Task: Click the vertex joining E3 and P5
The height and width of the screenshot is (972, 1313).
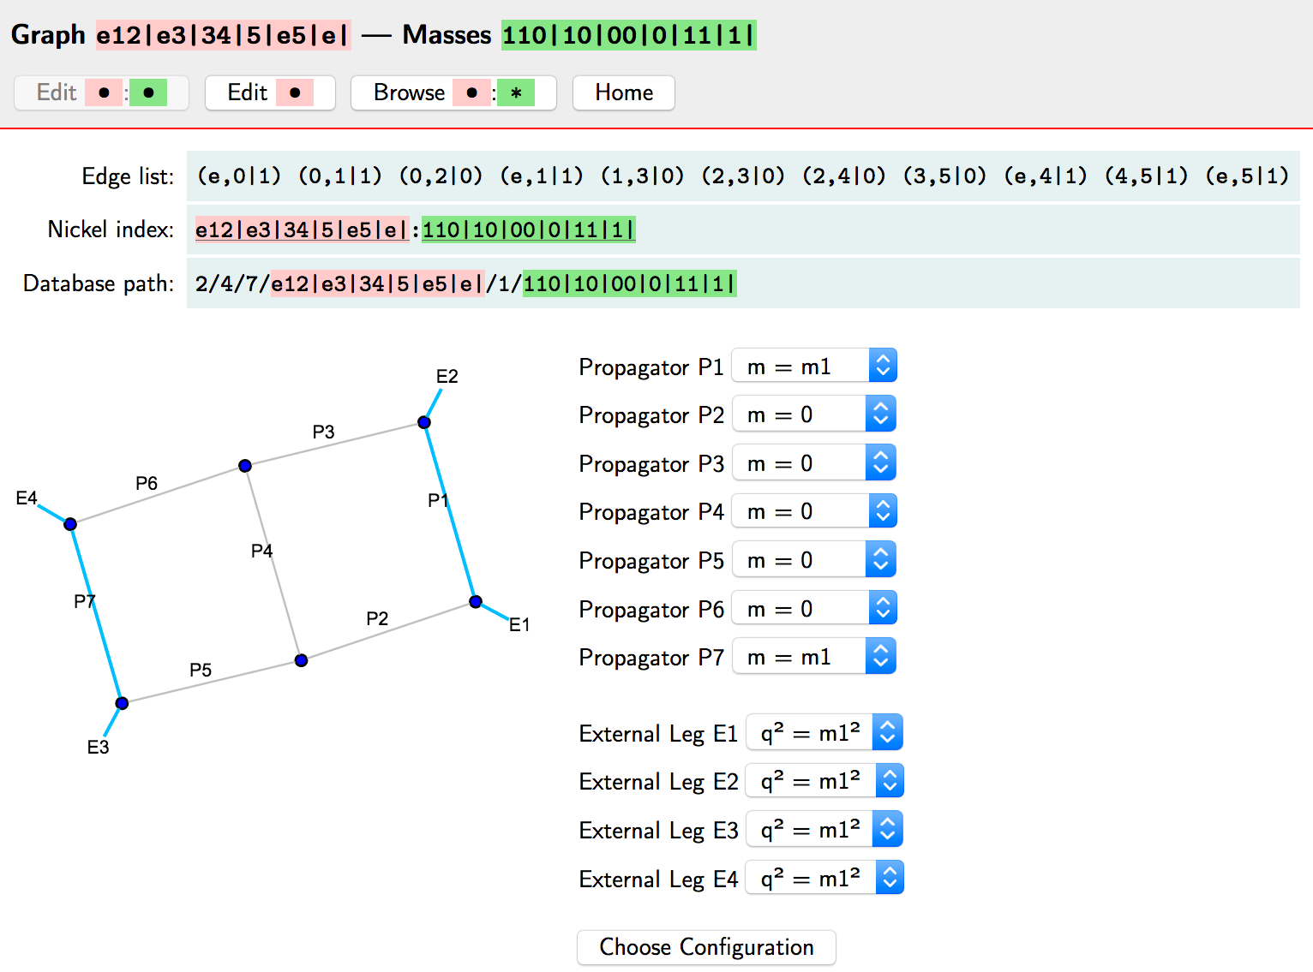Action: 122,703
